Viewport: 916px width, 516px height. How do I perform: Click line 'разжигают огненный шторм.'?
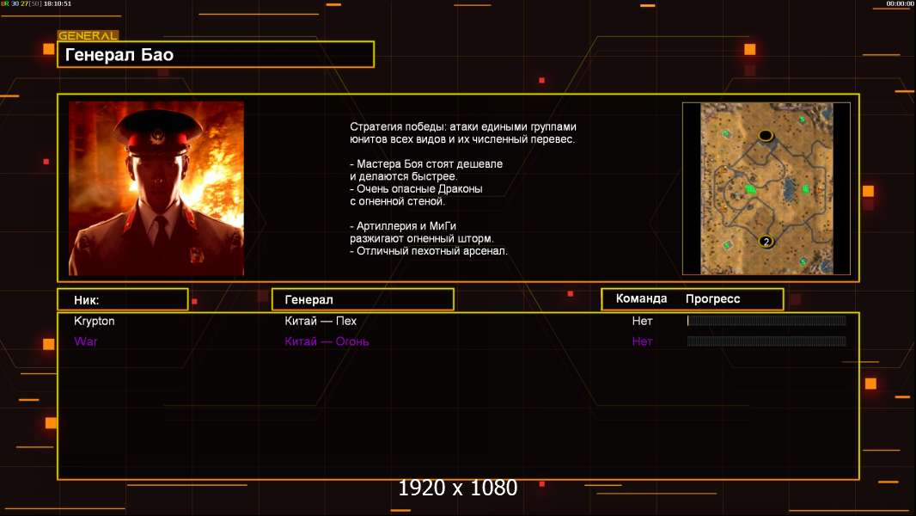(x=422, y=238)
